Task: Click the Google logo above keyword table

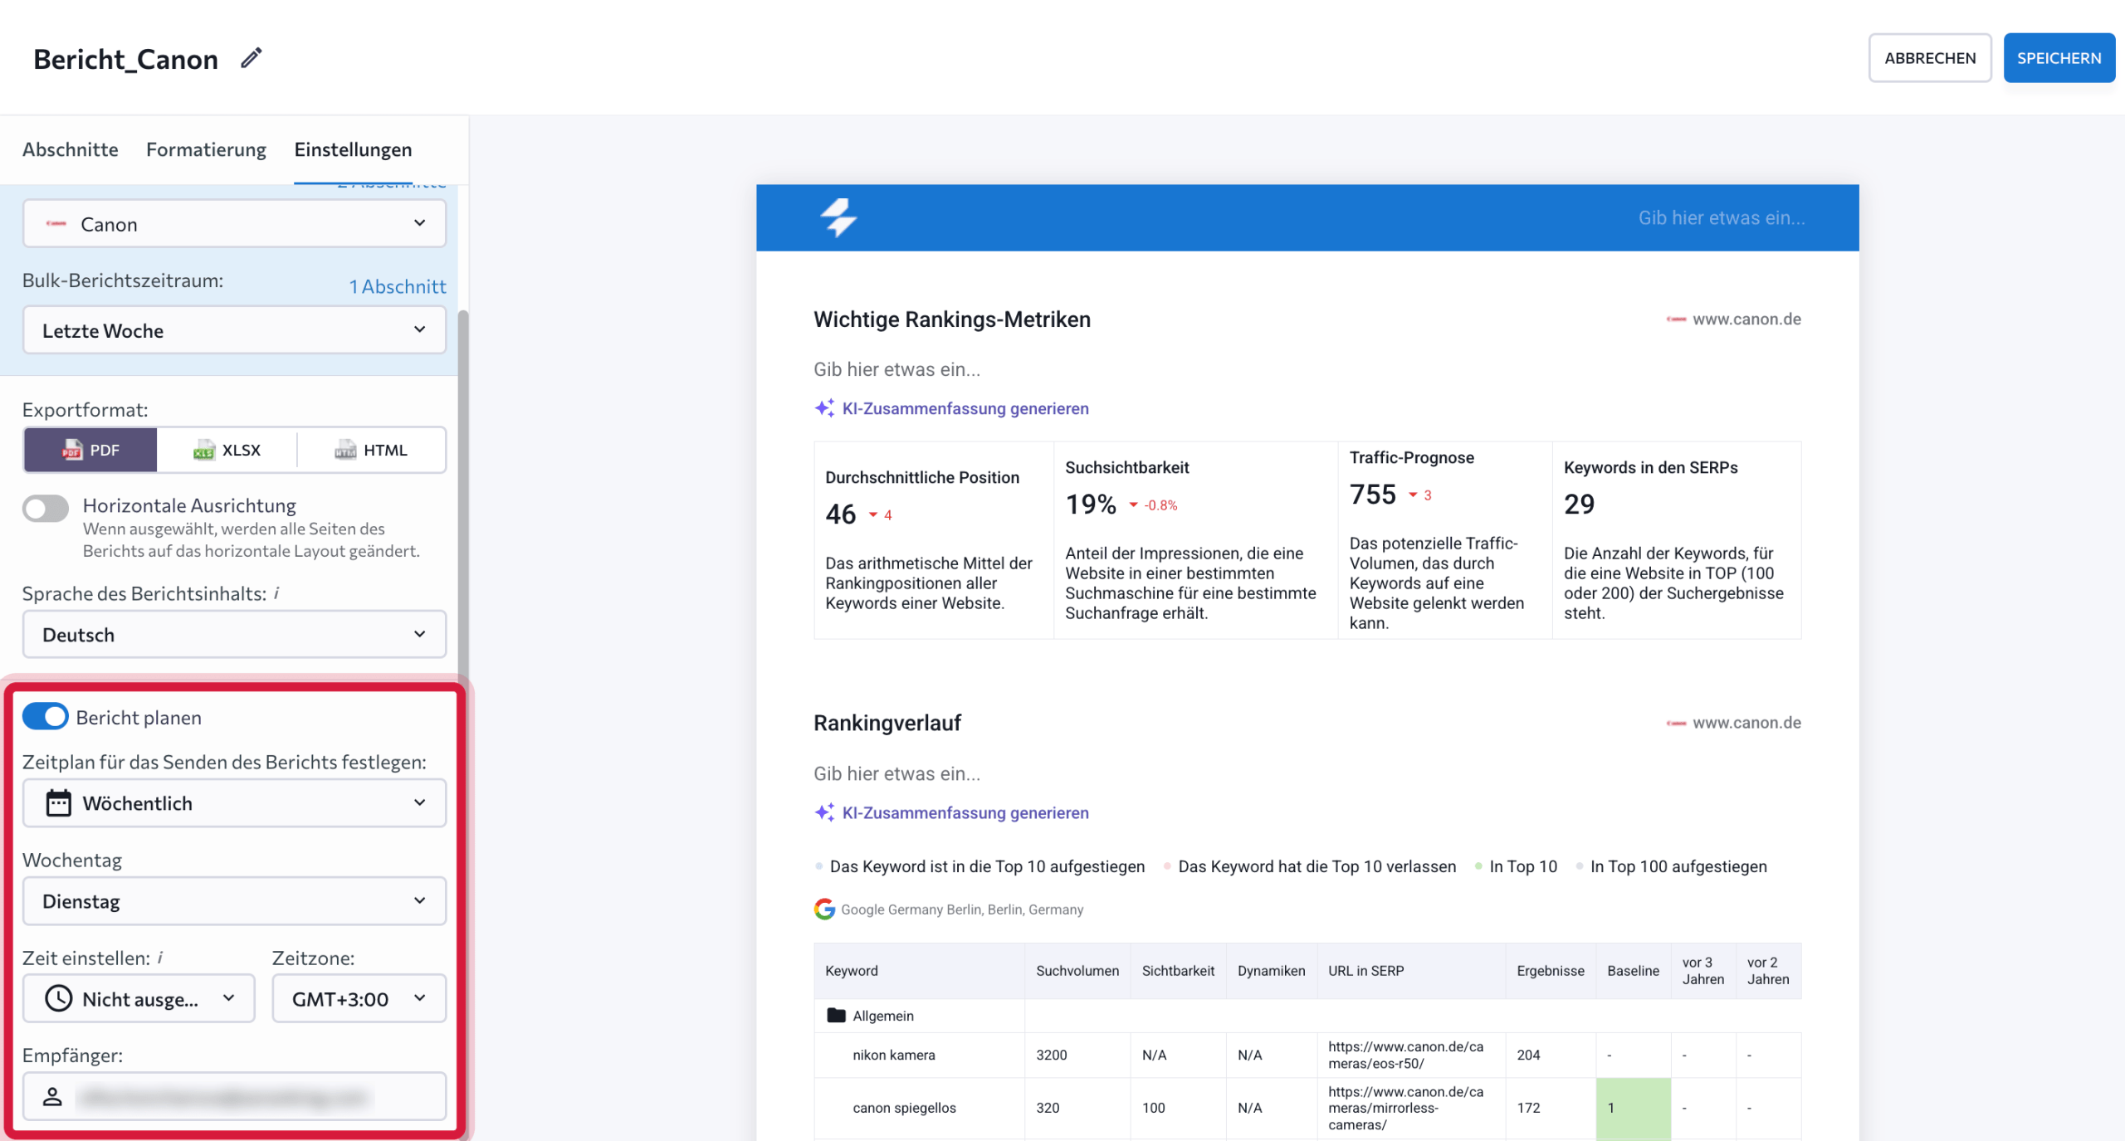Action: click(824, 909)
